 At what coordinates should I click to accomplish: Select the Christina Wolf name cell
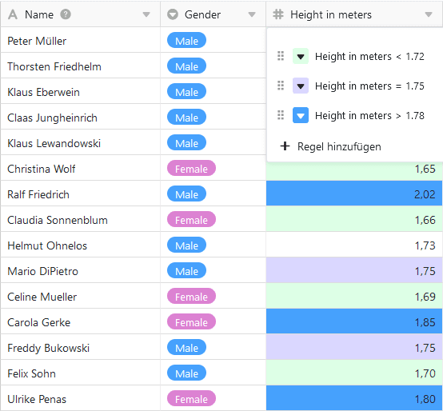(x=81, y=167)
